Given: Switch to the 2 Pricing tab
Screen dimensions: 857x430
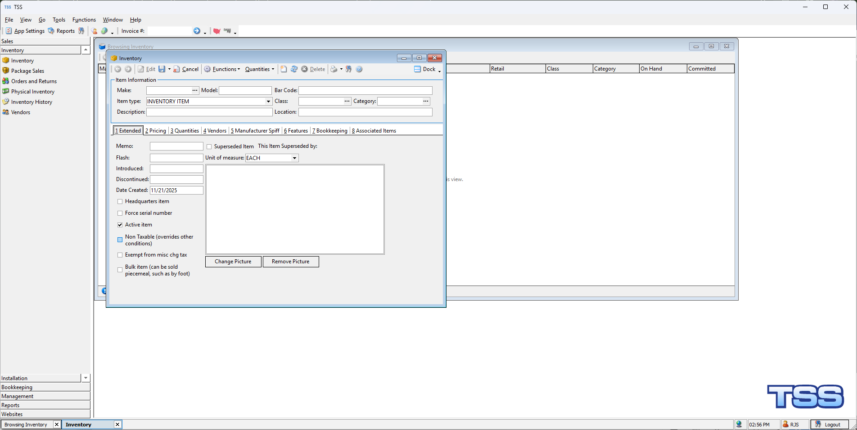Looking at the screenshot, I should [156, 131].
